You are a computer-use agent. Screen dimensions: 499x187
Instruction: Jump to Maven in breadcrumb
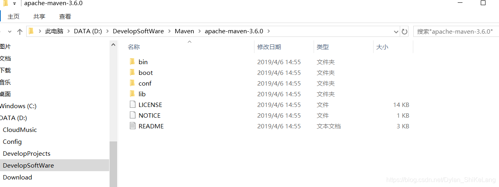(185, 31)
